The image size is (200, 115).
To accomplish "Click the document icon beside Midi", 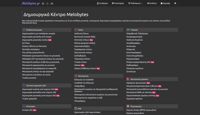I will pos(76,108).
